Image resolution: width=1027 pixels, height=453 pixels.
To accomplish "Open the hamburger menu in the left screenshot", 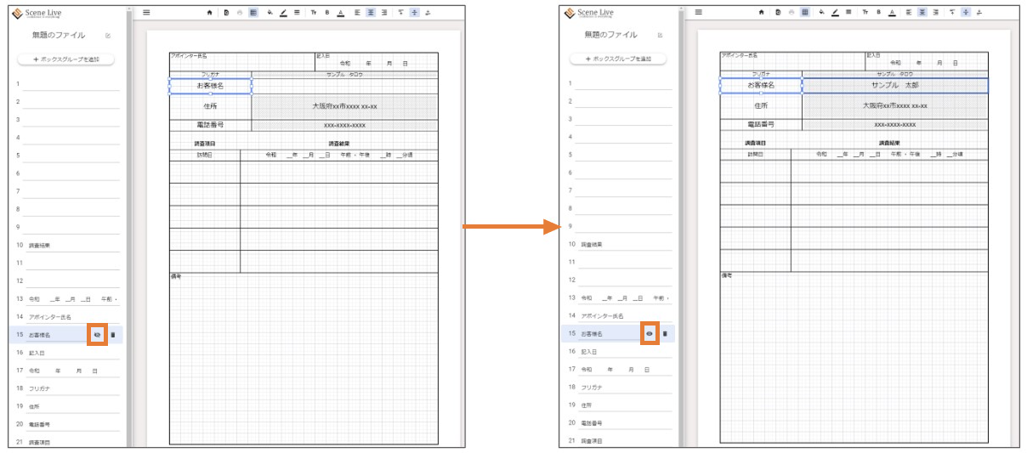I will click(x=146, y=13).
